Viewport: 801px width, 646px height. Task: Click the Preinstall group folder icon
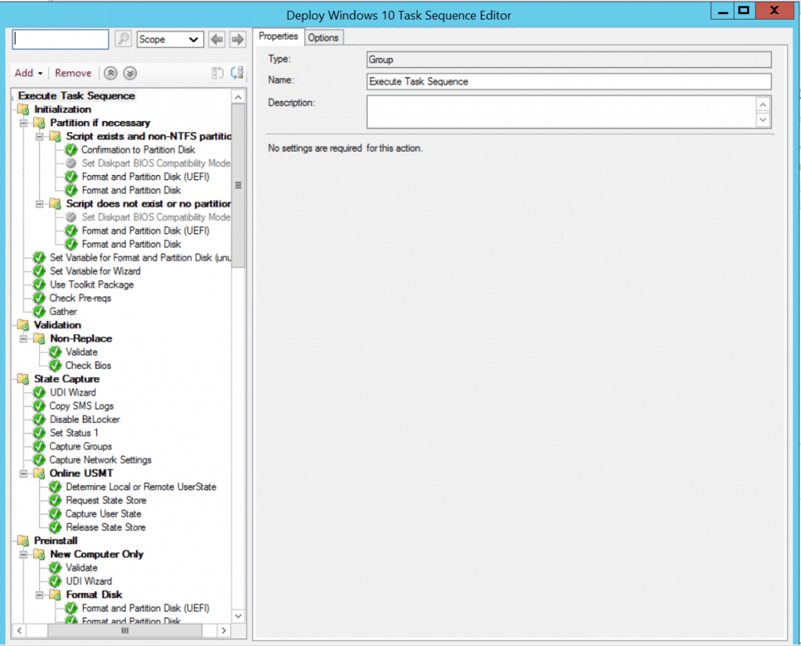click(23, 540)
